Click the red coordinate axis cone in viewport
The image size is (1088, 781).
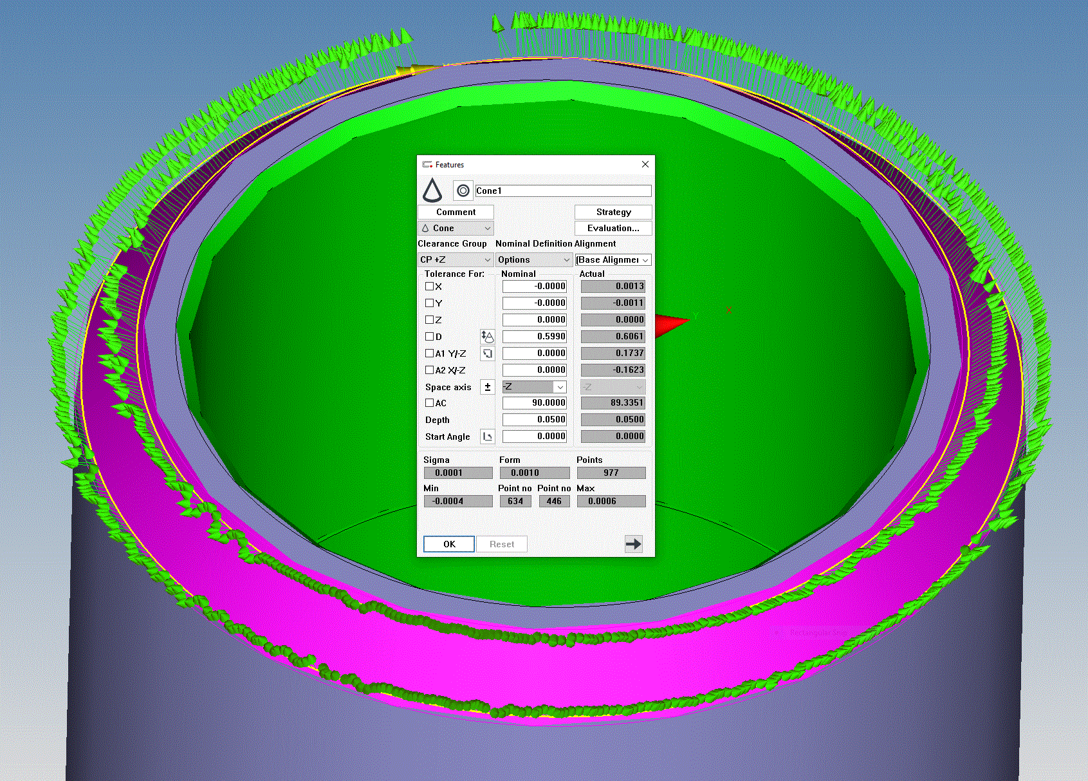point(671,324)
